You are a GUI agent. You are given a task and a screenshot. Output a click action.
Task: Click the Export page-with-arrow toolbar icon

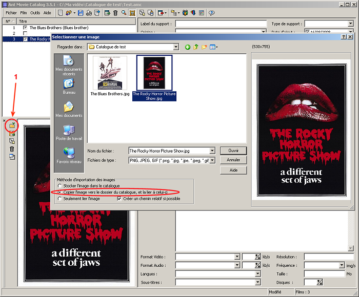(97, 13)
